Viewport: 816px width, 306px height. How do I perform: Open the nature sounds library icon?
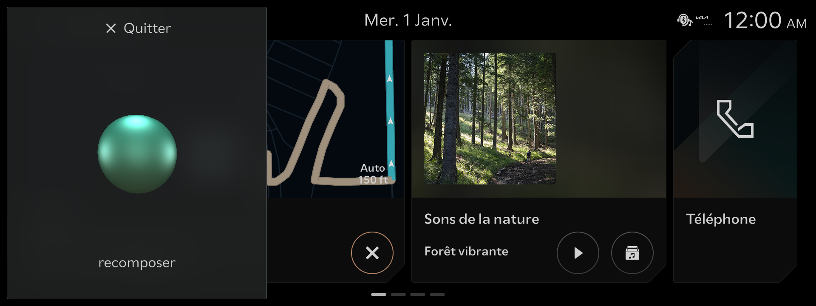coord(632,253)
